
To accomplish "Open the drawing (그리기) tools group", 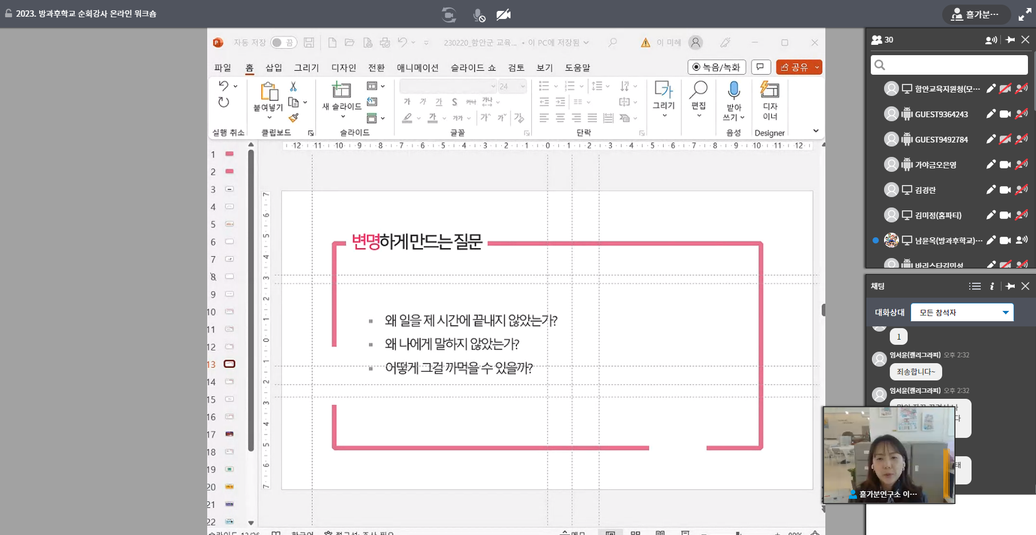I will (664, 99).
